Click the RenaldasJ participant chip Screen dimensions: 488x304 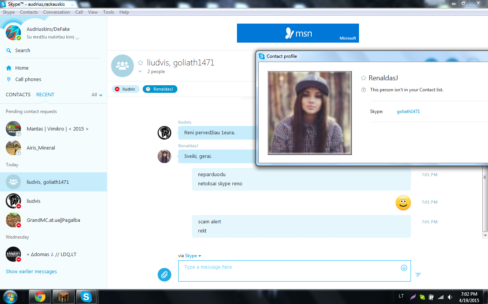coord(160,89)
